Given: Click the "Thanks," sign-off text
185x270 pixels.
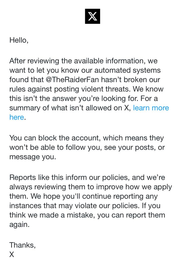Looking at the screenshot, I should point(22,245).
